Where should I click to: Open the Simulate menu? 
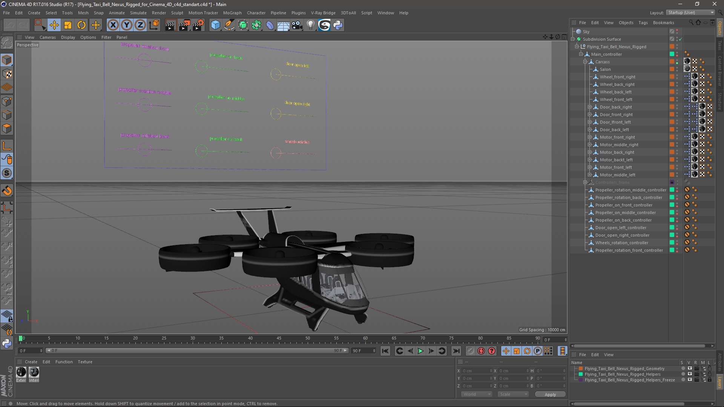click(138, 13)
